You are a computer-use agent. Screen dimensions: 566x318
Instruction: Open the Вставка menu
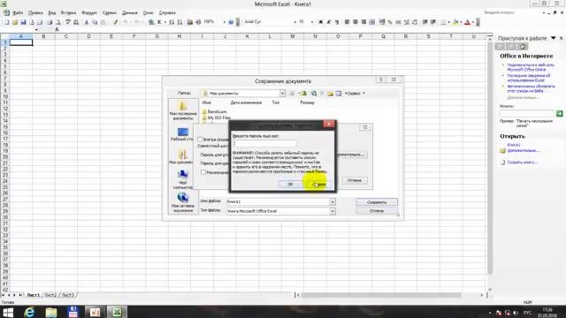(68, 12)
